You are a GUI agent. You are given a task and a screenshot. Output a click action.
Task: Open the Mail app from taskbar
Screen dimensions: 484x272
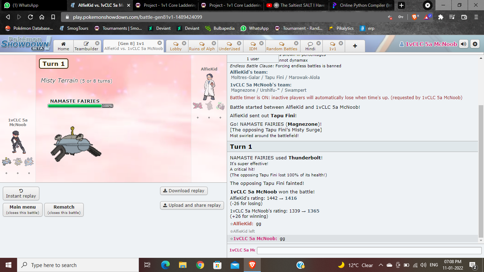[x=235, y=265]
